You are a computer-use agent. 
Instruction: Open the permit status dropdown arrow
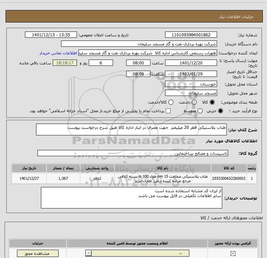pyautogui.click(x=88, y=253)
